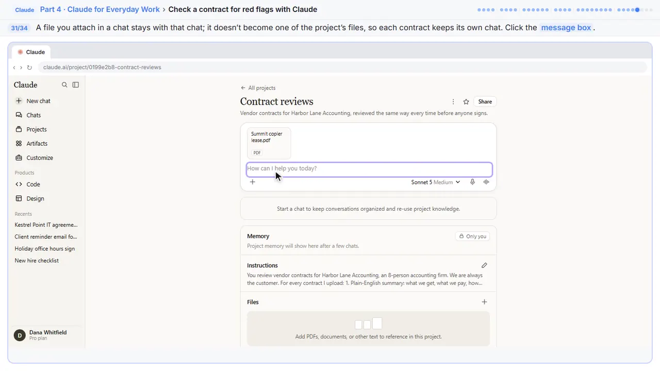Open recent chat Client reminder email

click(46, 237)
